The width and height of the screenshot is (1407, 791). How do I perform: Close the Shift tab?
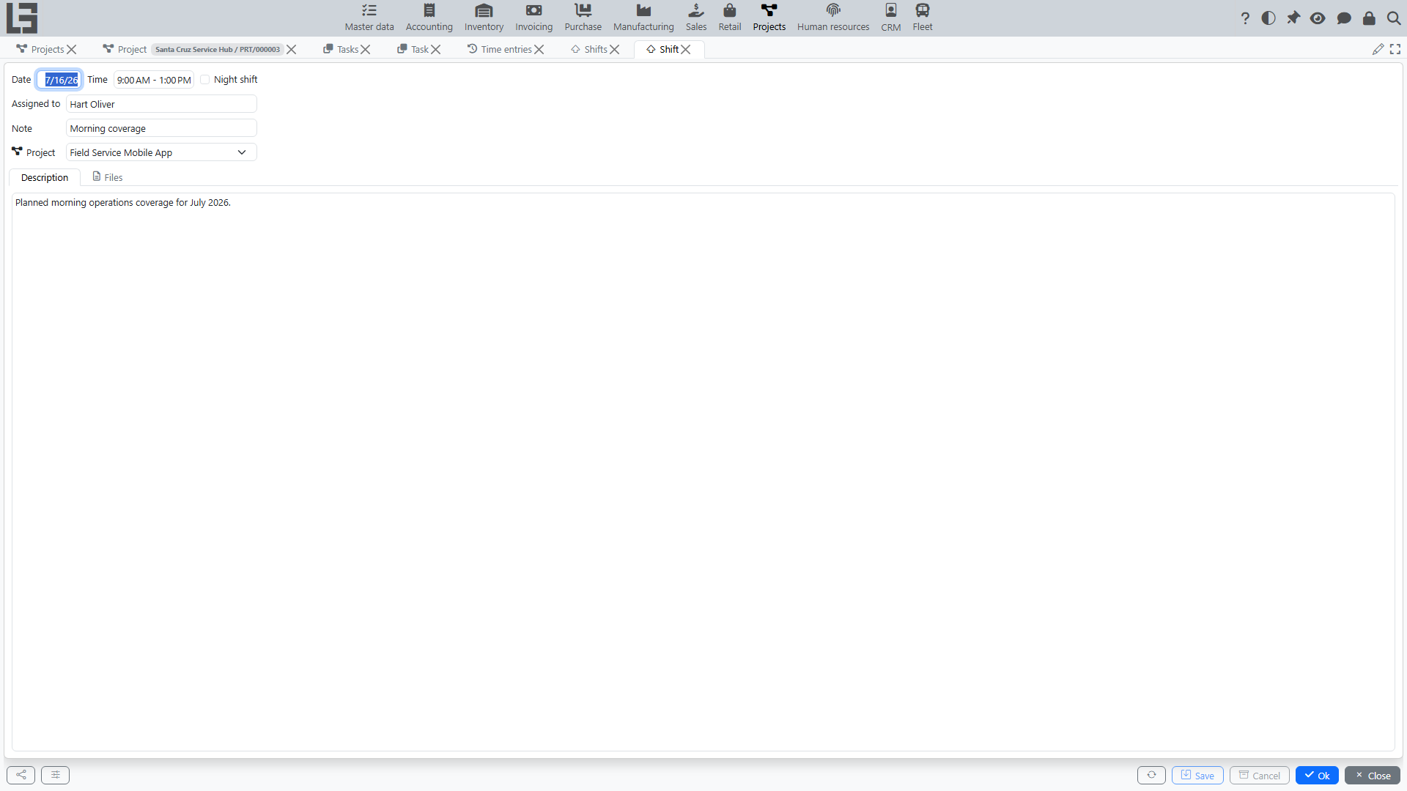686,49
